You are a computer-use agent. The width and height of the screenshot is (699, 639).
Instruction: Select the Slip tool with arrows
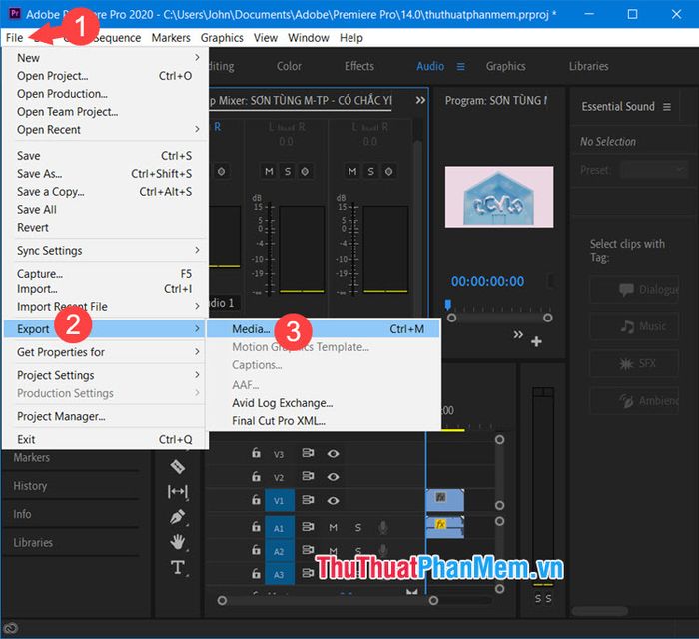tap(178, 492)
